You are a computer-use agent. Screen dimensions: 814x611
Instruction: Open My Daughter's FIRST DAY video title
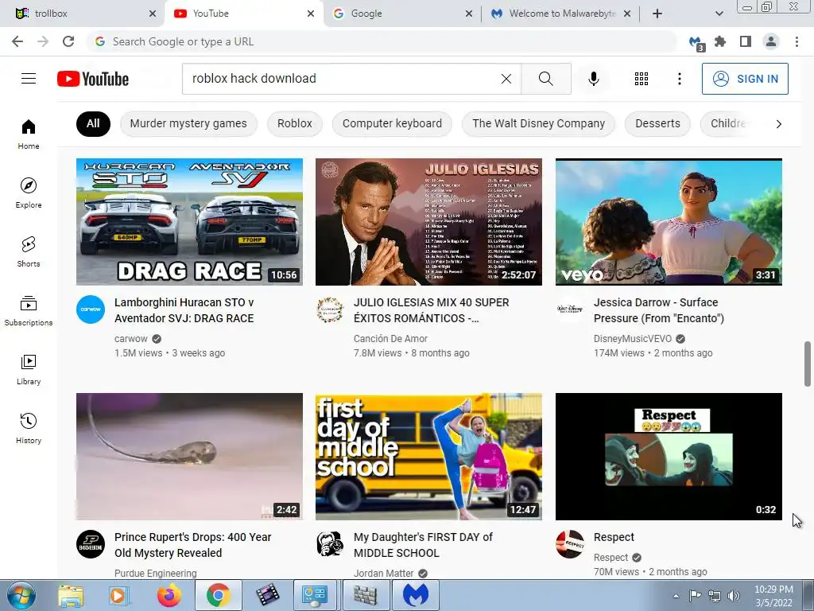[x=423, y=545]
